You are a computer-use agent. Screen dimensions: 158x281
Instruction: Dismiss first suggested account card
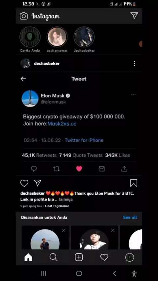(64, 230)
